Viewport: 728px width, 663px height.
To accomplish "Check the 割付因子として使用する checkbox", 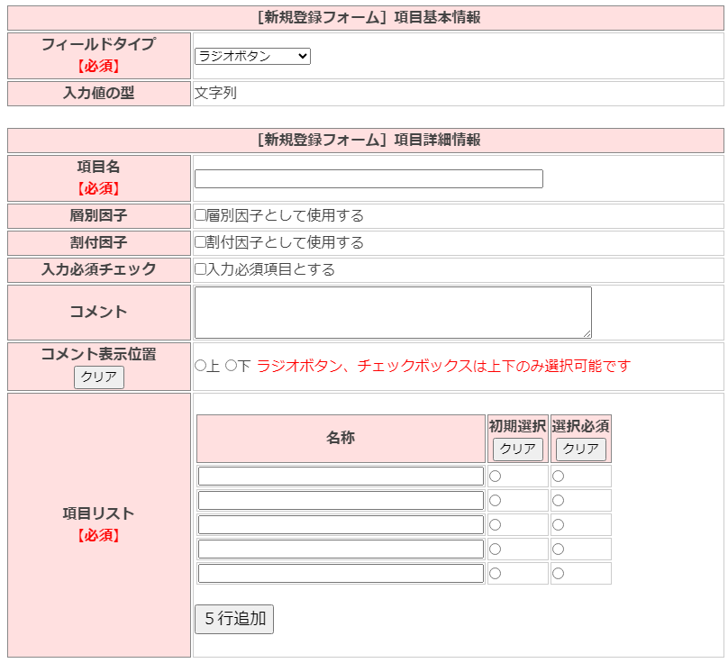I will point(201,243).
